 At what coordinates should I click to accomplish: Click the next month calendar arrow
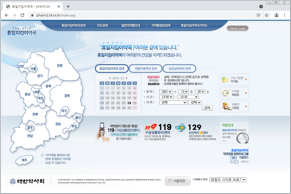[126, 78]
